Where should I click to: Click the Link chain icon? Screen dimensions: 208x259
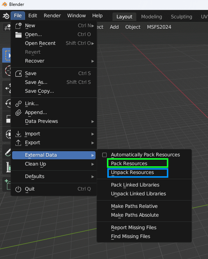click(x=18, y=104)
